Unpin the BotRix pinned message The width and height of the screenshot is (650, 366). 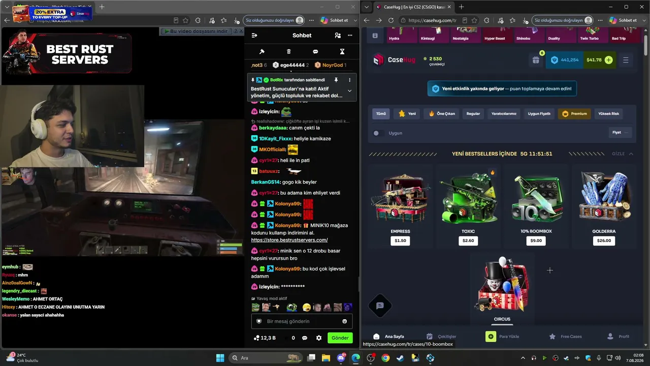pos(336,80)
